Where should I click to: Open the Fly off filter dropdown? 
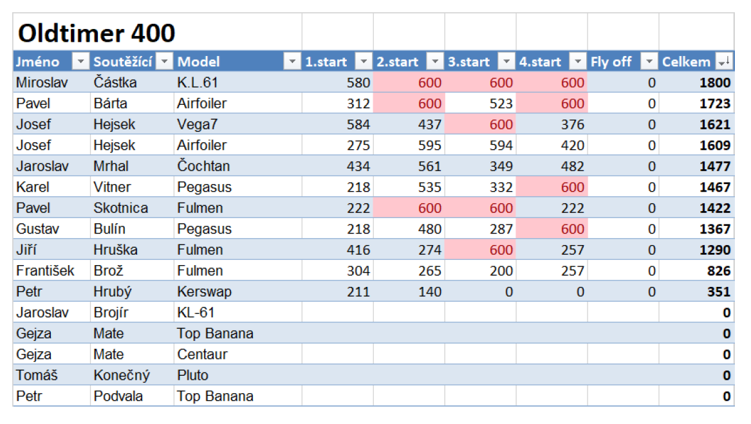pyautogui.click(x=649, y=61)
